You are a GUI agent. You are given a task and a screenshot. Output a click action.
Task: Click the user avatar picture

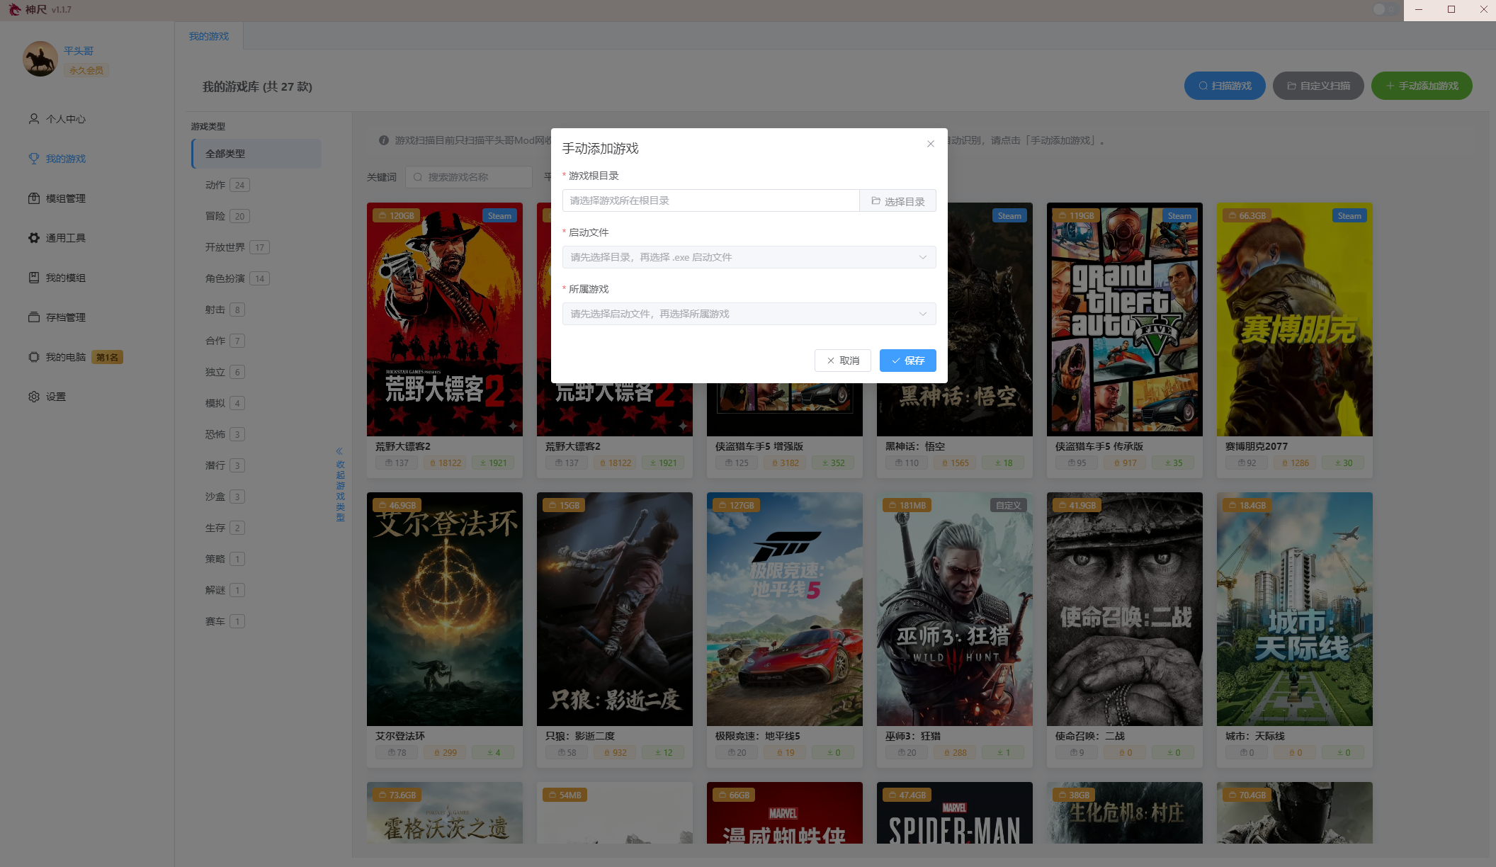pos(40,59)
